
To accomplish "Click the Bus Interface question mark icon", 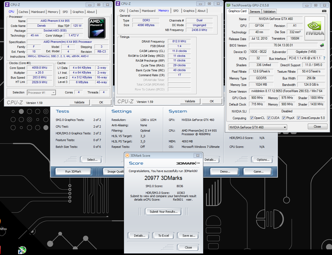I will click(324, 58).
